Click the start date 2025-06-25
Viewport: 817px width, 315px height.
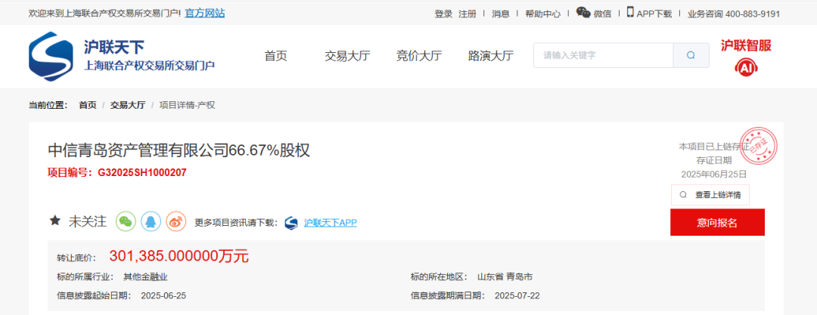coord(163,295)
